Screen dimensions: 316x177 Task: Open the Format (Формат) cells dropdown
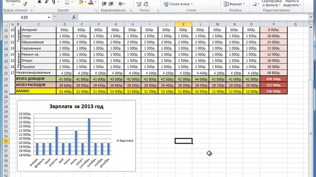click(235, 4)
